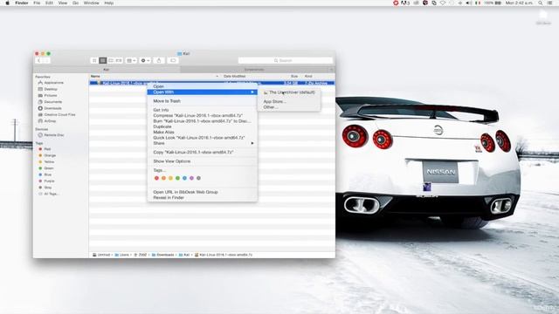The image size is (559, 314).
Task: Open the Arrange items dropdown in toolbar
Action: pyautogui.click(x=131, y=60)
